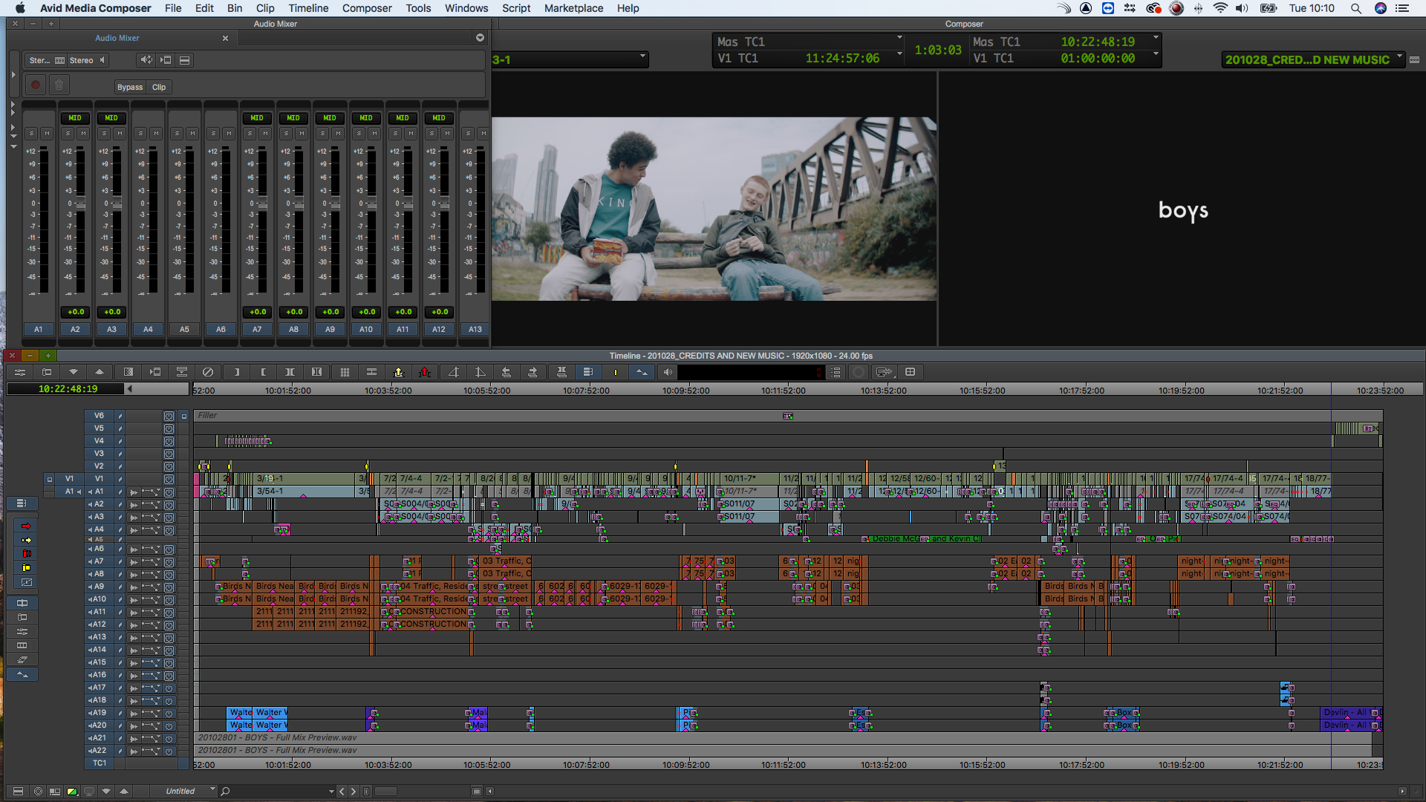This screenshot has height=802, width=1426.
Task: Select the yellow Extract/Splice-In segment arrow tool
Action: (27, 540)
